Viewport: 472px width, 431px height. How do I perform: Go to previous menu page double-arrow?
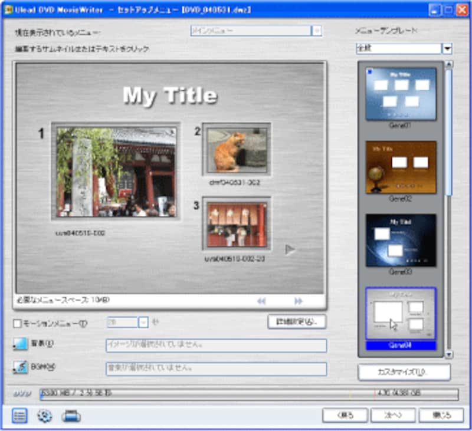point(261,301)
